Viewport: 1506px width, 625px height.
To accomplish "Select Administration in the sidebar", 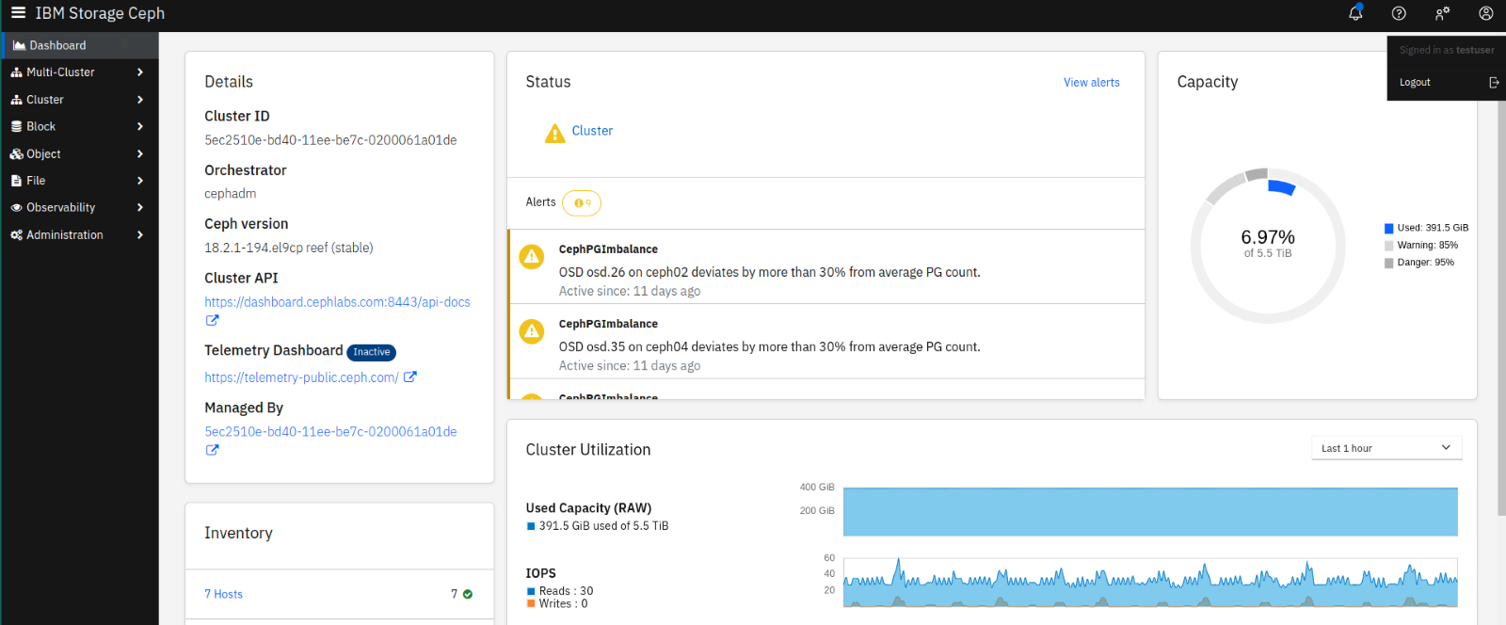I will pos(80,235).
